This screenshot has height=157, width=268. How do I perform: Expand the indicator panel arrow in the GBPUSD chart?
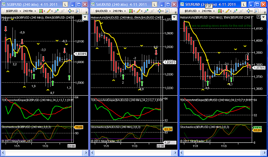85,17
